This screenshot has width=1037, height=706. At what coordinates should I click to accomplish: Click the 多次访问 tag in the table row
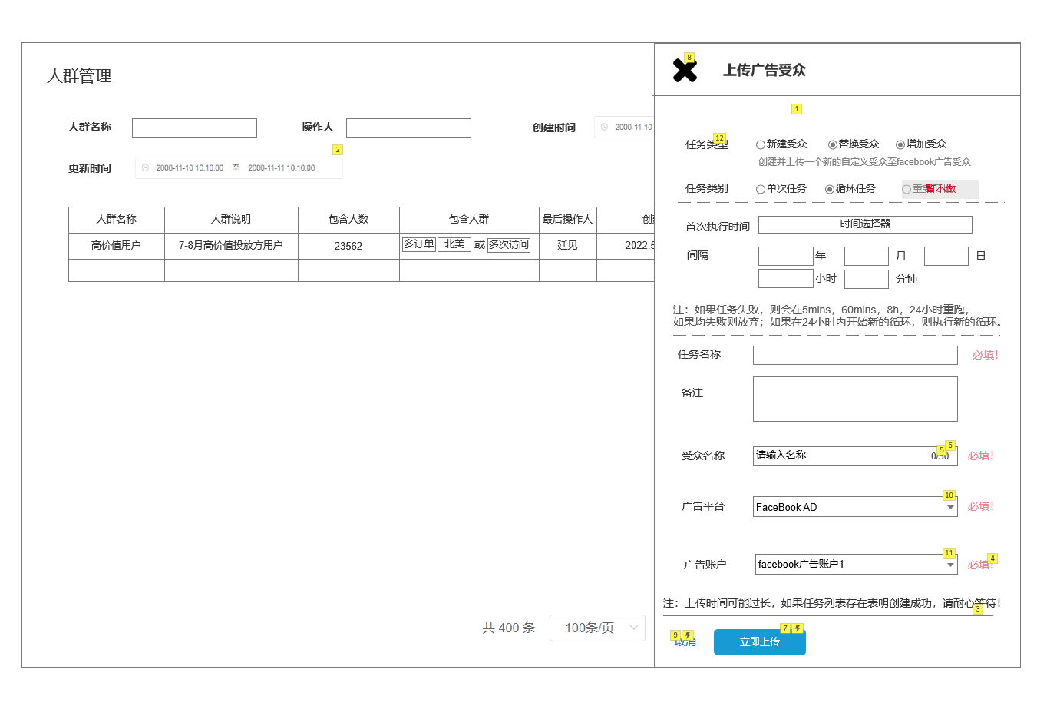pos(509,244)
